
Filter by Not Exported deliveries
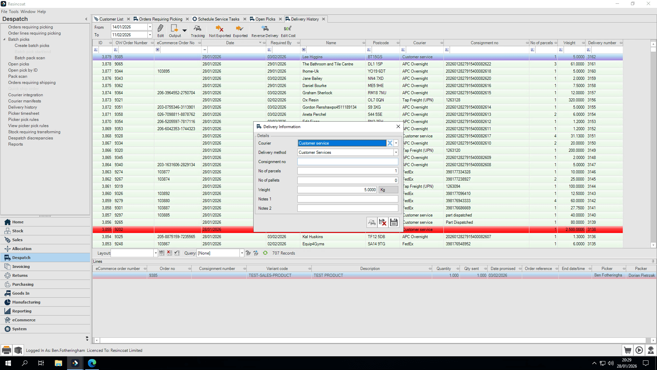pyautogui.click(x=220, y=28)
